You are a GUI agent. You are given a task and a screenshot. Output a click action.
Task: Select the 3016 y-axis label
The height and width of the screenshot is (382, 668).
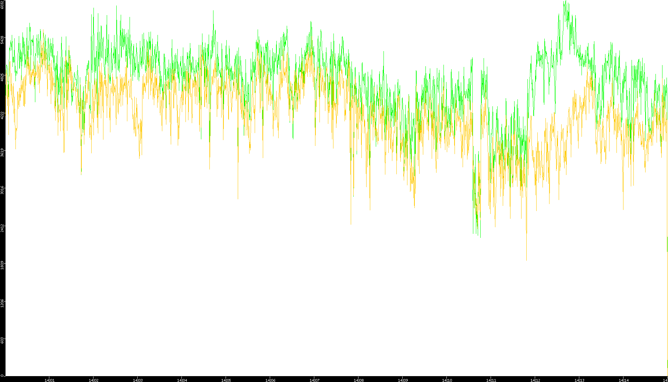coord(2,190)
